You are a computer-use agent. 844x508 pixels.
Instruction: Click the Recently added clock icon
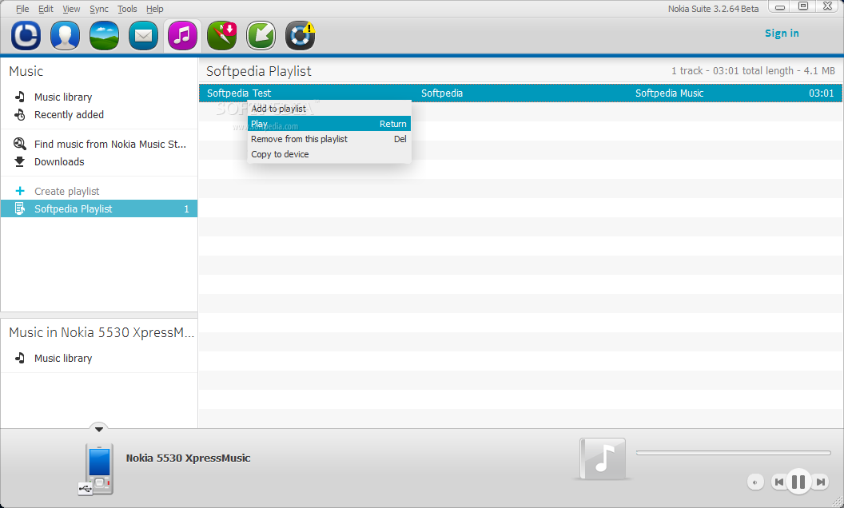click(x=20, y=115)
